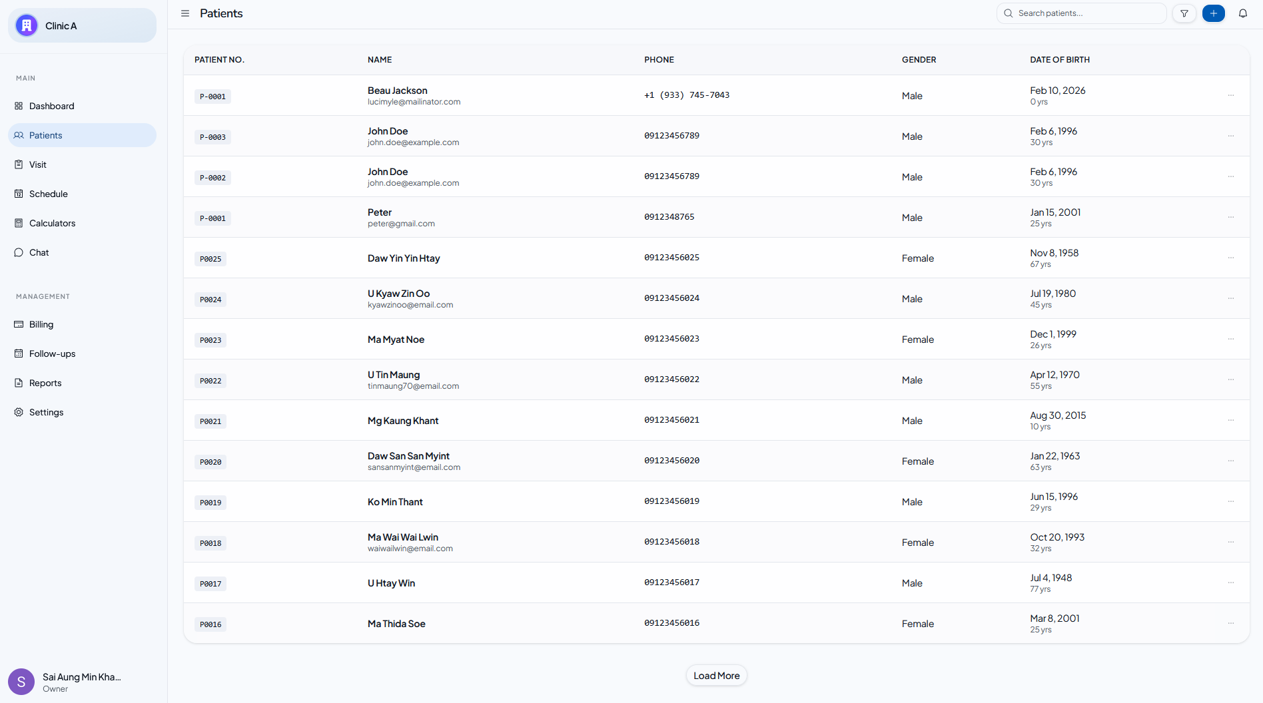Viewport: 1263px width, 703px height.
Task: Click email kyawzinoo@email.com
Action: pos(410,305)
